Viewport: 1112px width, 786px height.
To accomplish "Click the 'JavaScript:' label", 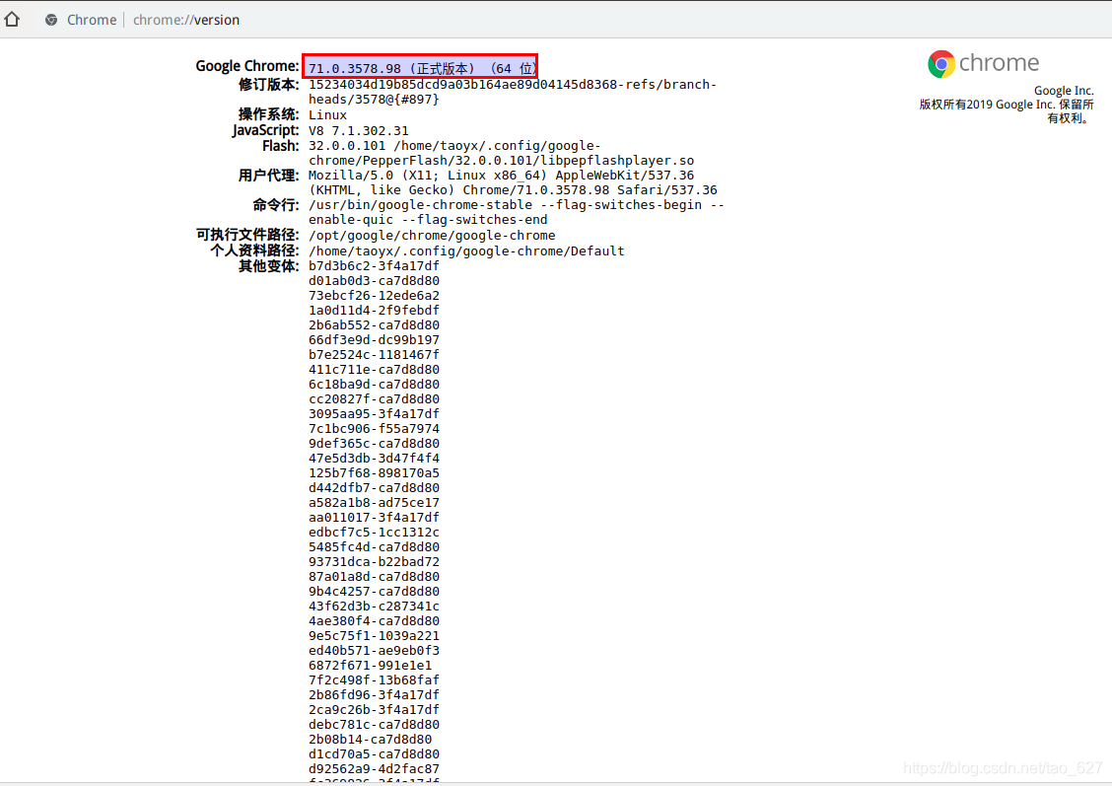I will [265, 130].
